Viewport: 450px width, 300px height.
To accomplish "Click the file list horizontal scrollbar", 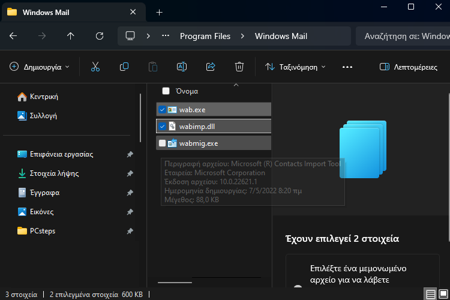I will (x=175, y=283).
